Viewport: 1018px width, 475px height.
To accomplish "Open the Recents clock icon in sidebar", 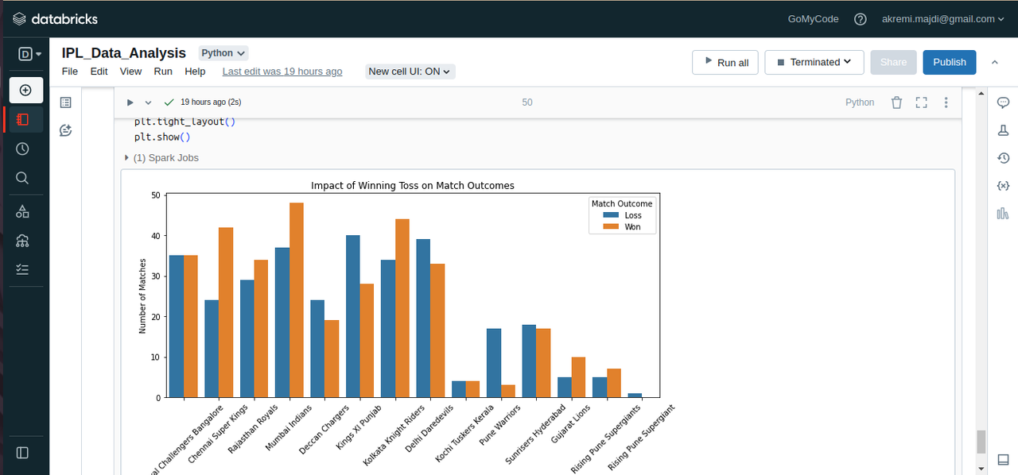I will coord(22,149).
